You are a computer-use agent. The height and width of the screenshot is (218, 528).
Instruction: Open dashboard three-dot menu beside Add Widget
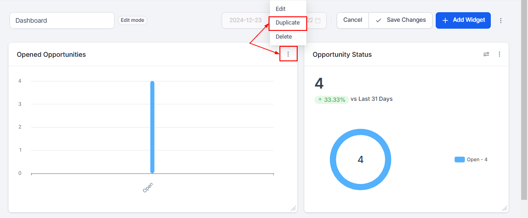[501, 20]
